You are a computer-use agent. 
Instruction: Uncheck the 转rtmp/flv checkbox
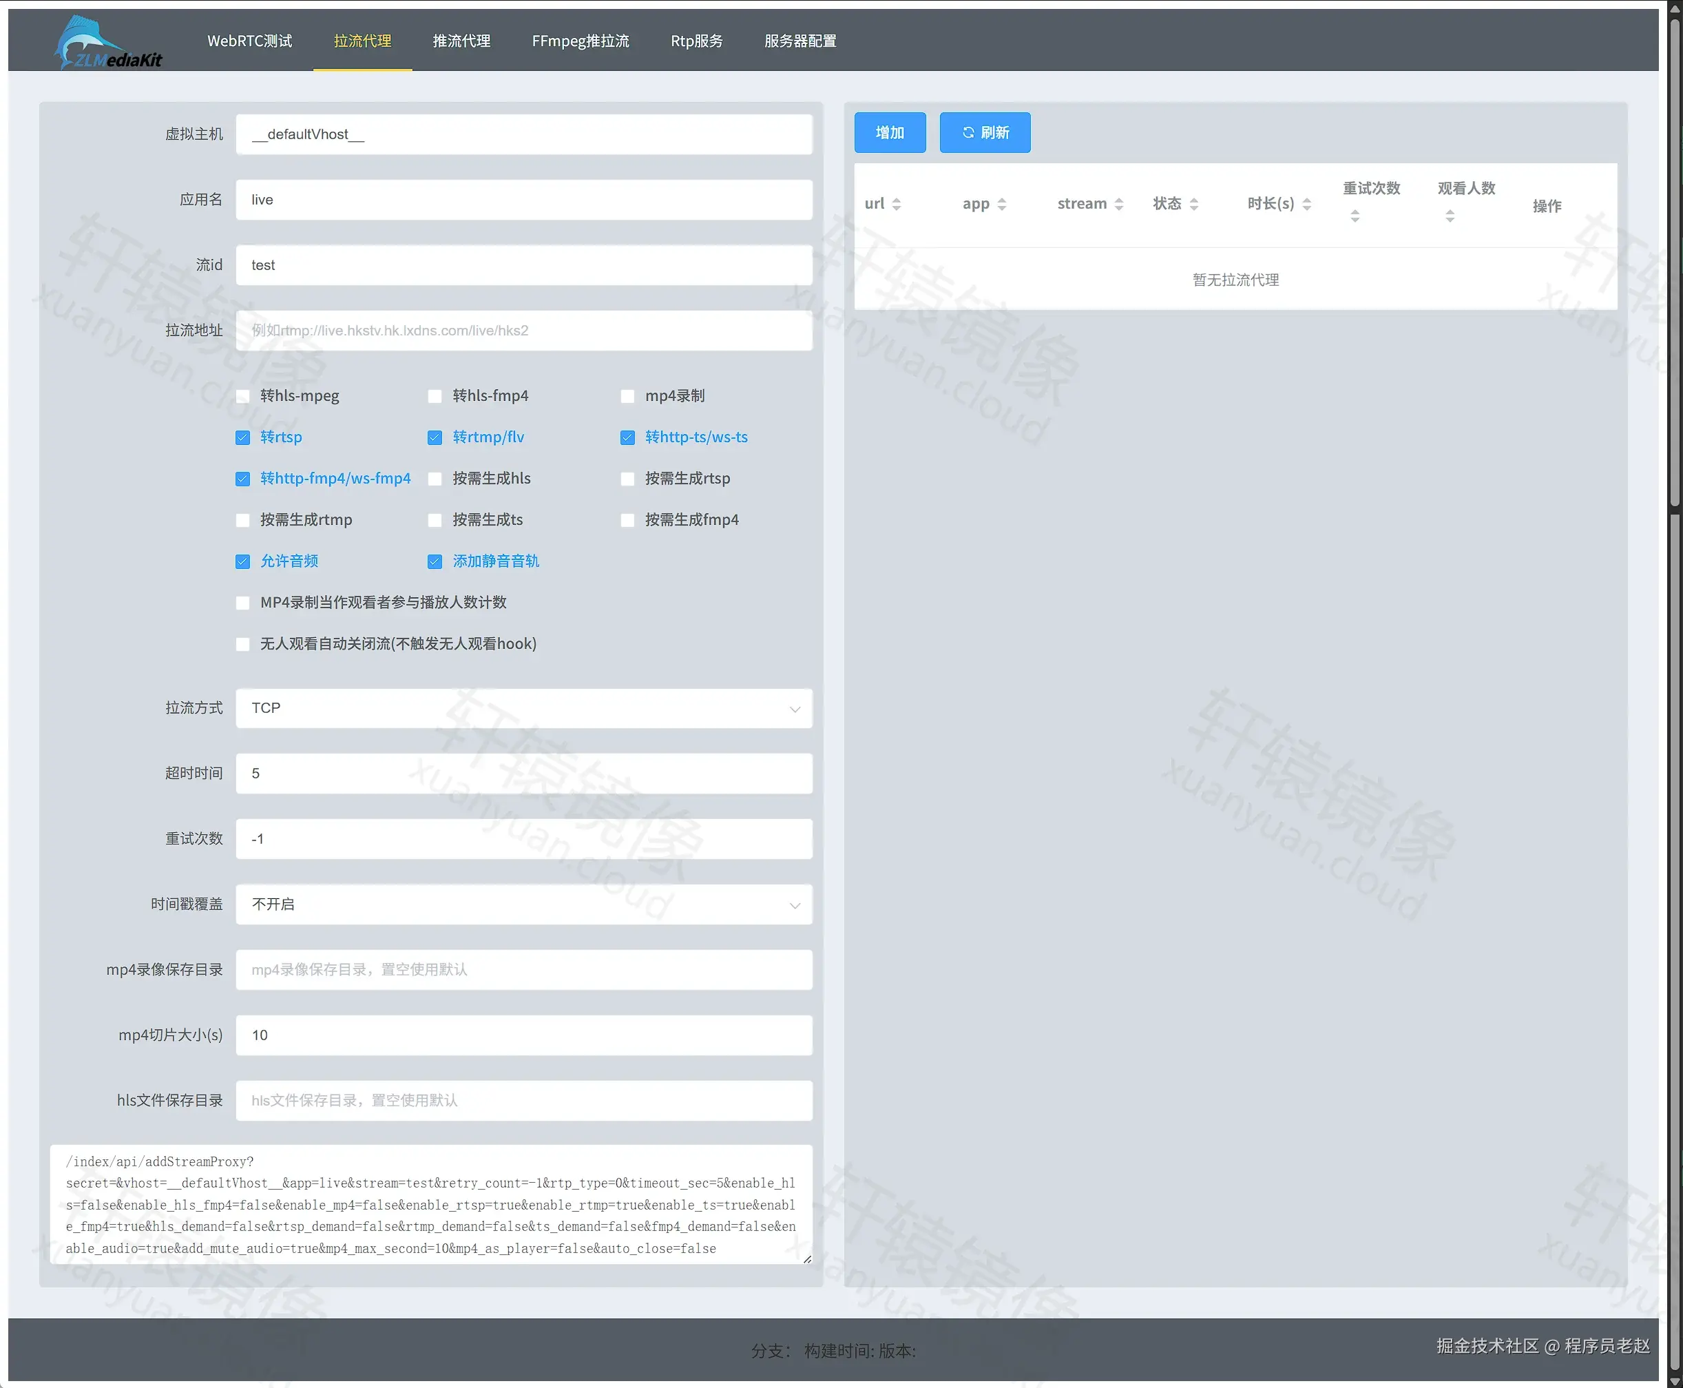(435, 438)
